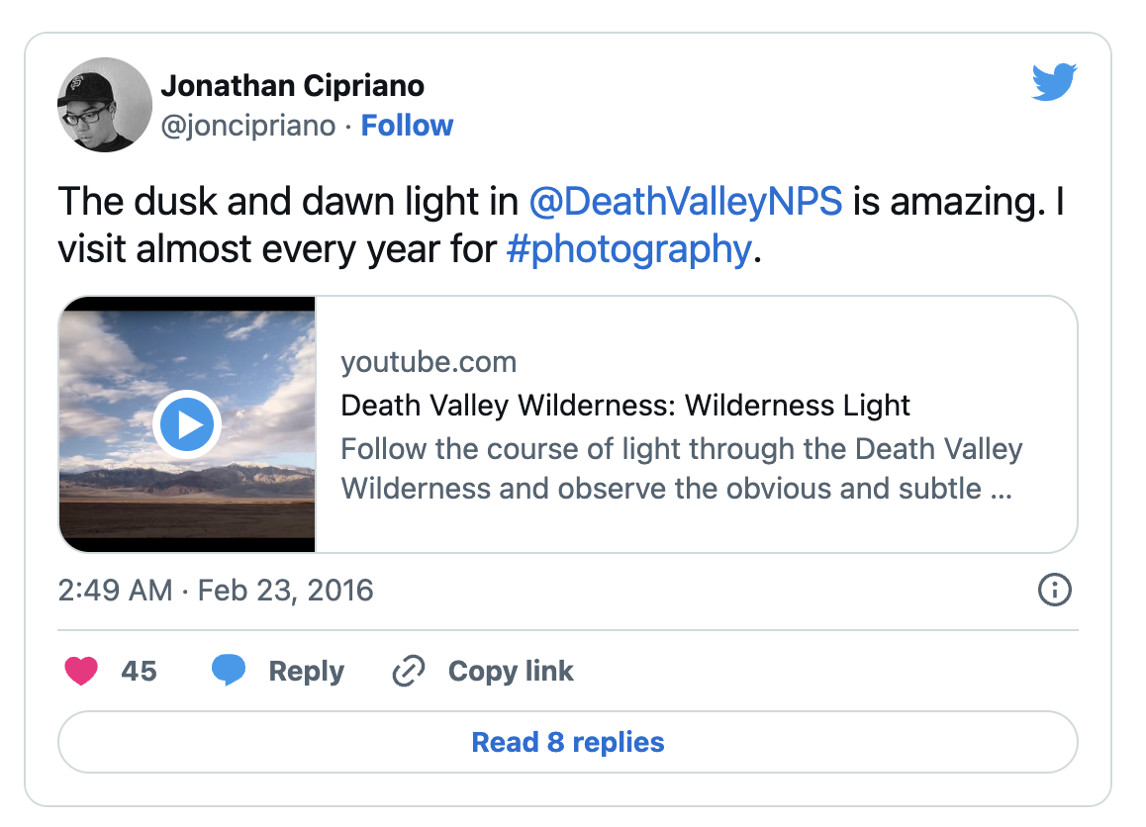The image size is (1146, 827).
Task: Click the video description starting 'Follow the course'
Action: [x=681, y=469]
